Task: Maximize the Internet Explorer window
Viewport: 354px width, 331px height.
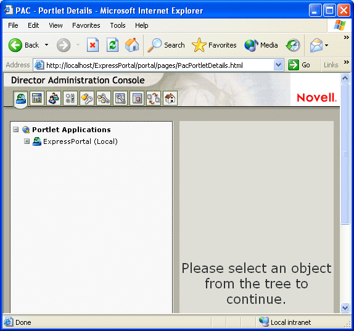Action: [329, 10]
